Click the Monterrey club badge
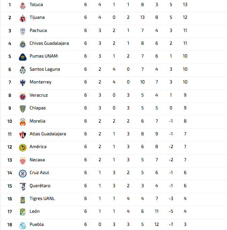Viewport: 227px width, 230px height. [23, 83]
